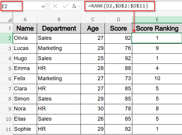Select Lucas's Marketing department cell
This screenshot has width=182, height=135.
[x=59, y=48]
